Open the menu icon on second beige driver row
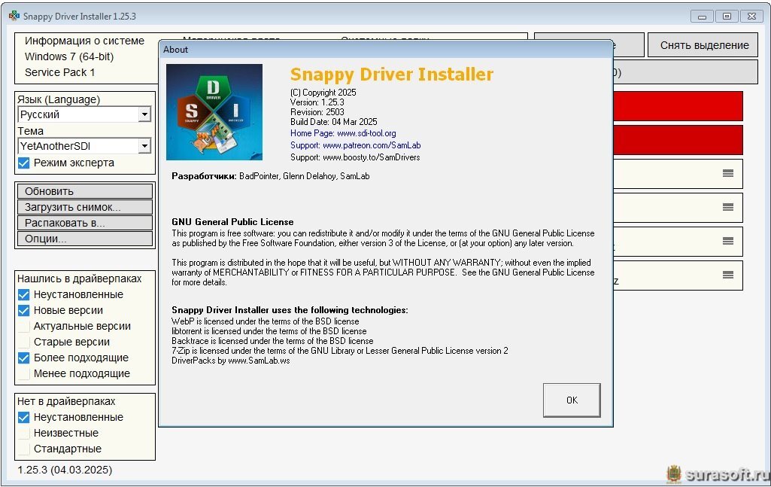This screenshot has height=487, width=771. pos(727,207)
